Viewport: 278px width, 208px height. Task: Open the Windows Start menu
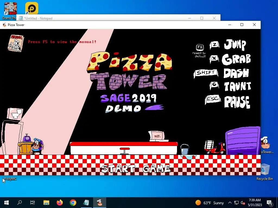[7, 203]
